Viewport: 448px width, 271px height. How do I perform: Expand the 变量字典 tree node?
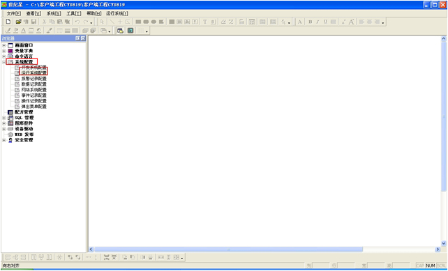pyautogui.click(x=4, y=51)
